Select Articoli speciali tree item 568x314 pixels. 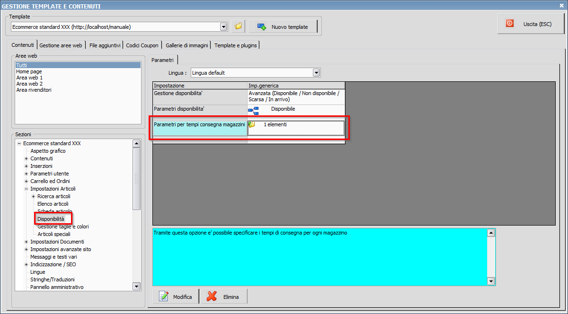tap(54, 234)
